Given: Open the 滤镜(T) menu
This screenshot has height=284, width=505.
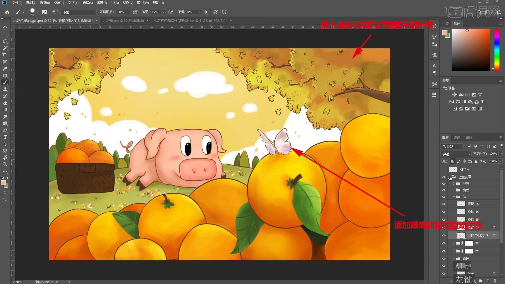Looking at the screenshot, I should pos(102,3).
